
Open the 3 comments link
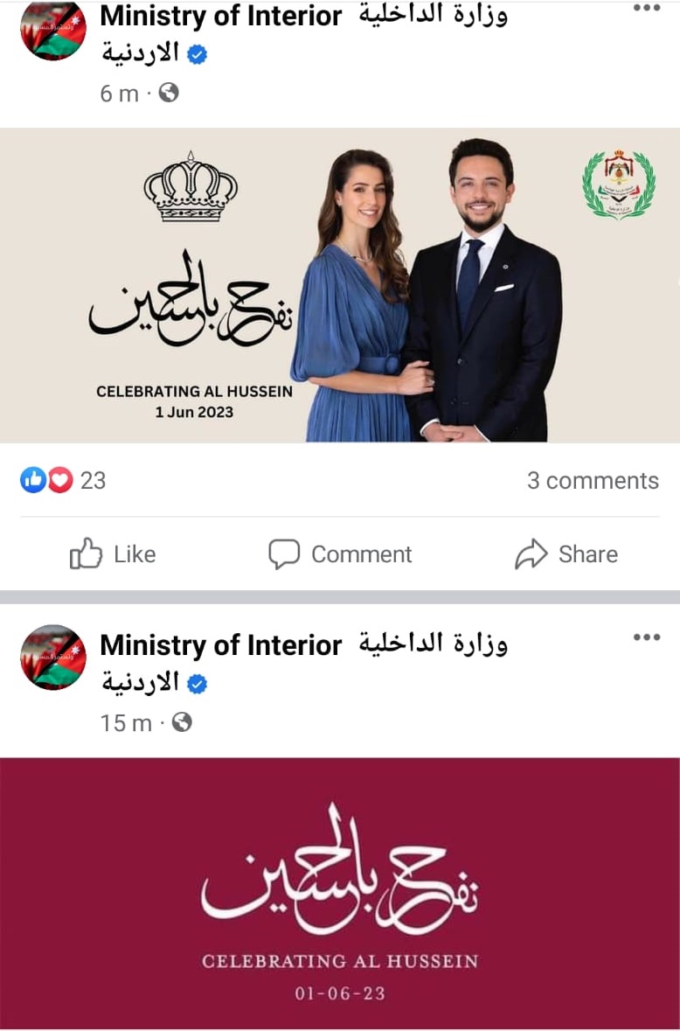pyautogui.click(x=593, y=481)
